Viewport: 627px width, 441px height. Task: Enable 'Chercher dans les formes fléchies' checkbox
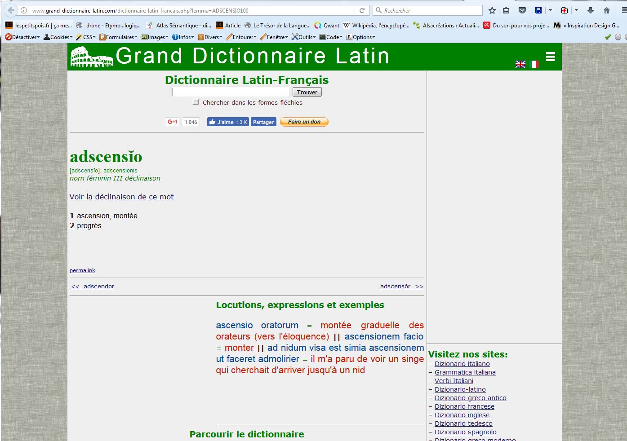[196, 102]
